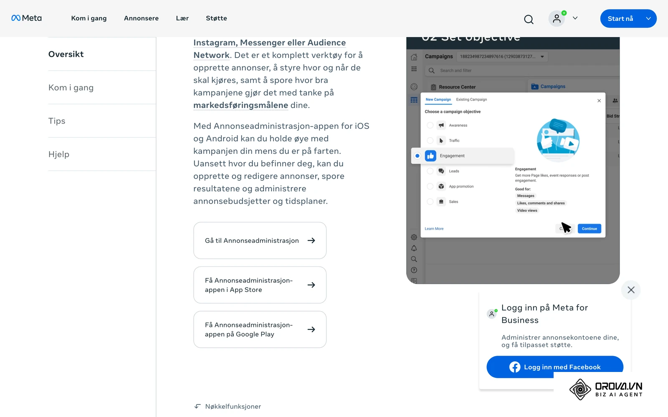Click the home icon in Ads Manager sidebar
The image size is (668, 417).
click(414, 57)
